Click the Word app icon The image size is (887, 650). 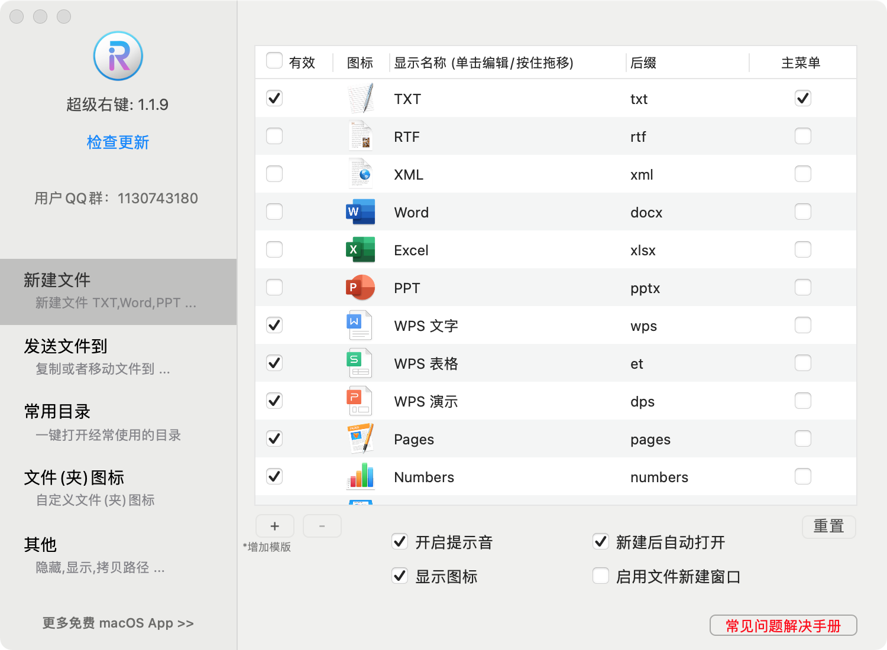click(x=361, y=212)
